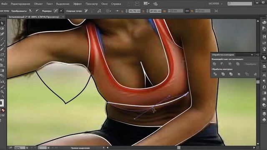Toggle show handles for multiple selected points
Viewport: 267px width, 150px height.
55,11
